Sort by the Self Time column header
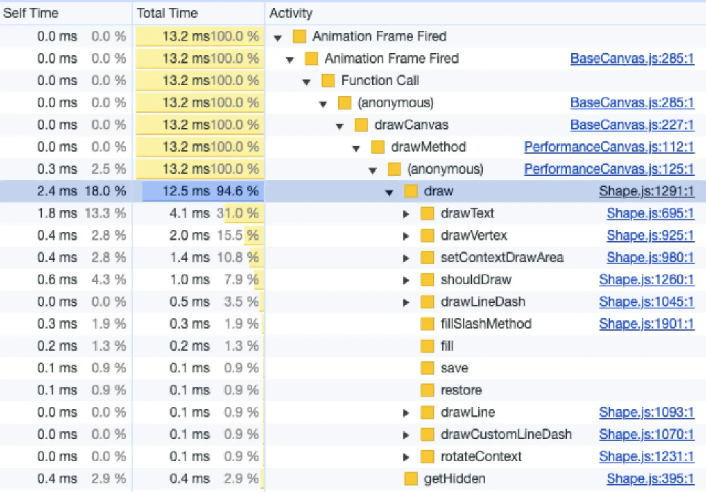706x492 pixels. coord(31,13)
